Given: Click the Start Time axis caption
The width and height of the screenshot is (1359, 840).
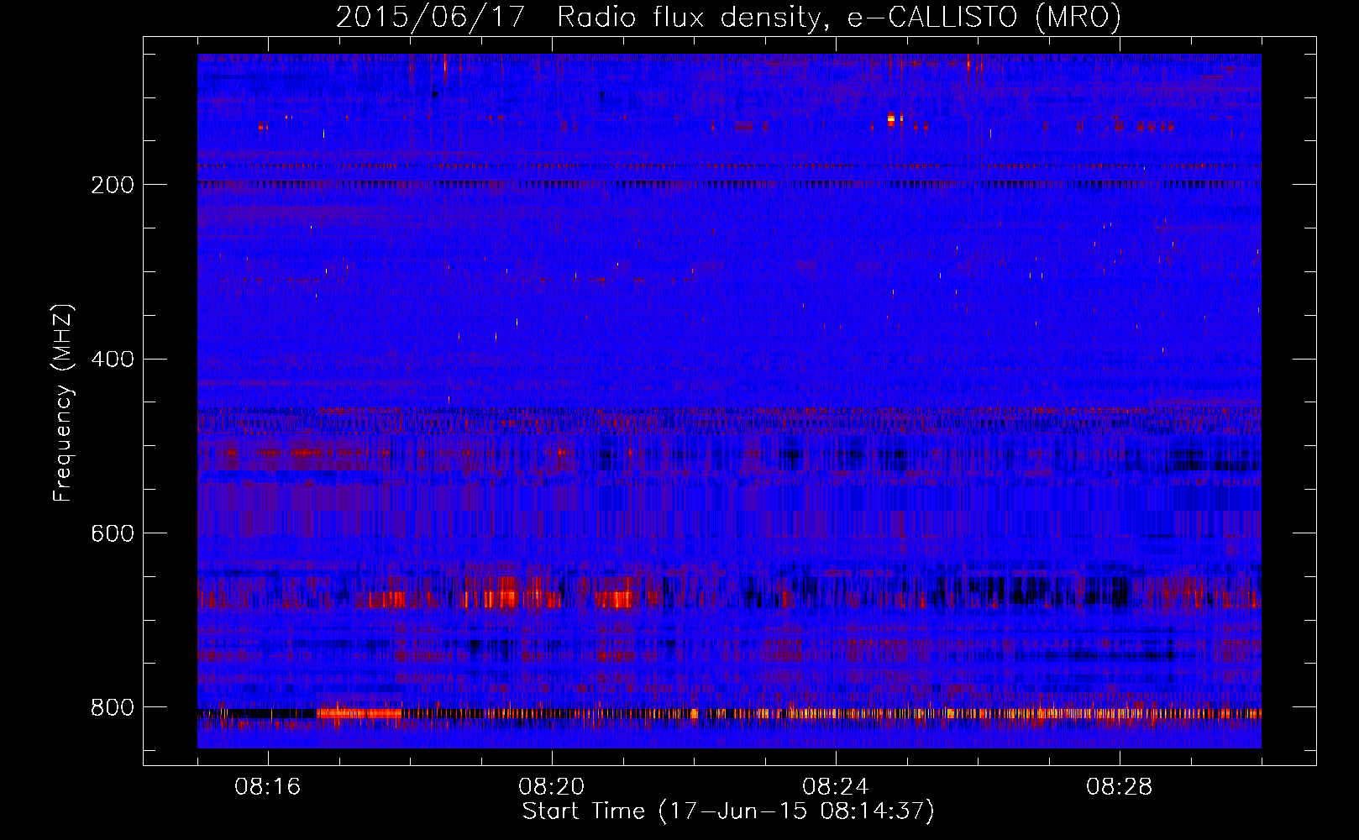Looking at the screenshot, I should (728, 811).
